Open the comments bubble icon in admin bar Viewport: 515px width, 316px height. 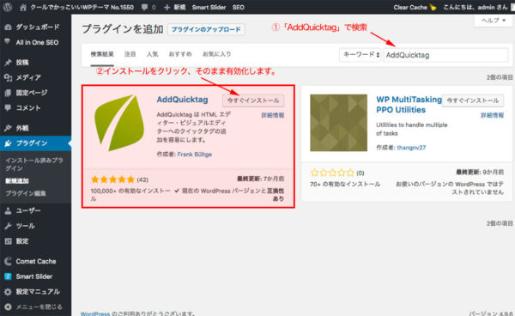pos(144,7)
